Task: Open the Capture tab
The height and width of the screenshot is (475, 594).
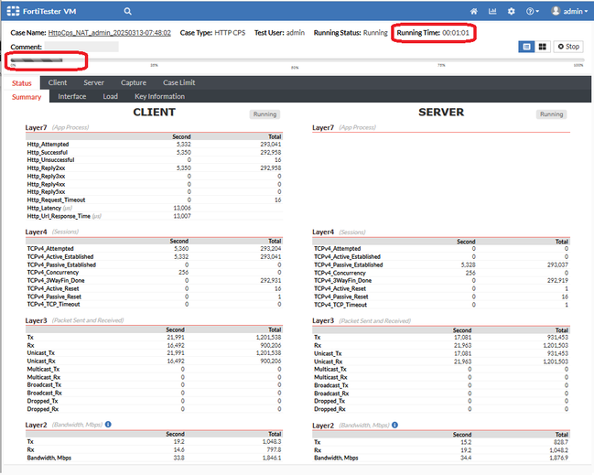Action: point(134,82)
